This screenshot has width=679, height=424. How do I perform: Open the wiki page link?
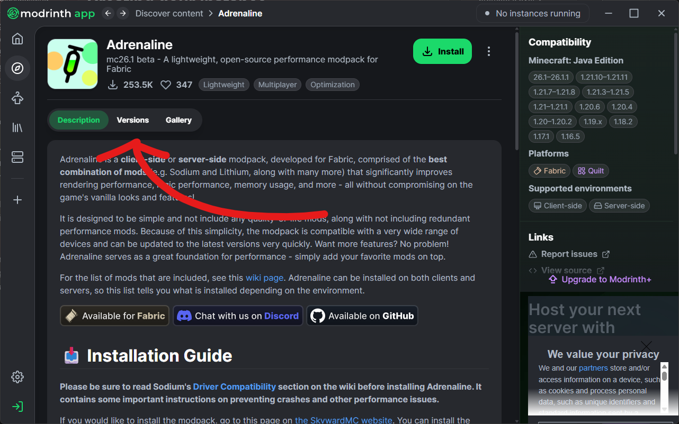coord(265,278)
